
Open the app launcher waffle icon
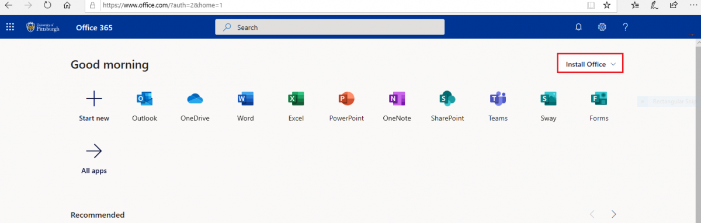(10, 27)
